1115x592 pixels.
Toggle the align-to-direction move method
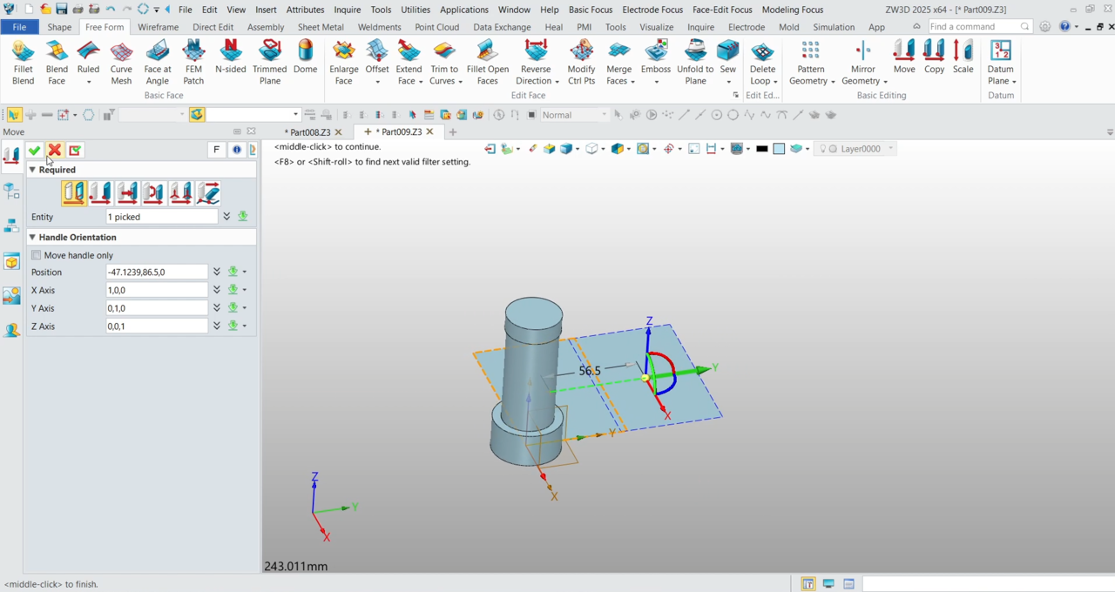(127, 192)
